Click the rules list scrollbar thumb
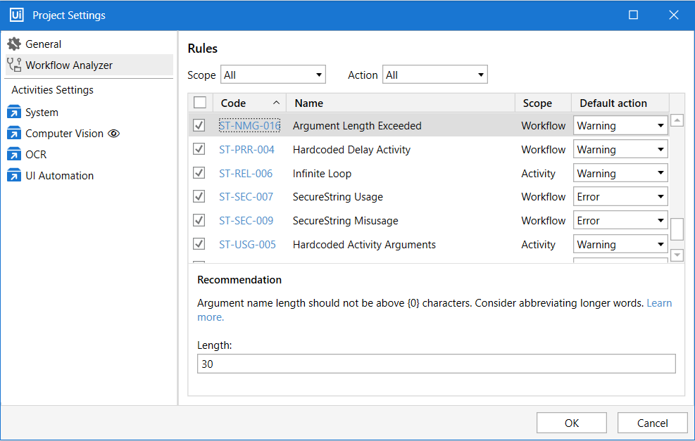Screen dimensions: 695x441 coord(677,229)
